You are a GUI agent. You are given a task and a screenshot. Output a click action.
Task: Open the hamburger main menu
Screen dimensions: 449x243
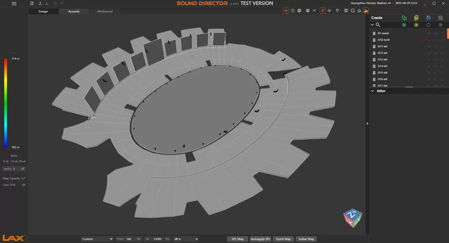point(14,4)
